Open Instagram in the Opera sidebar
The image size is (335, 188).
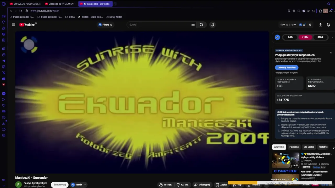click(4, 67)
